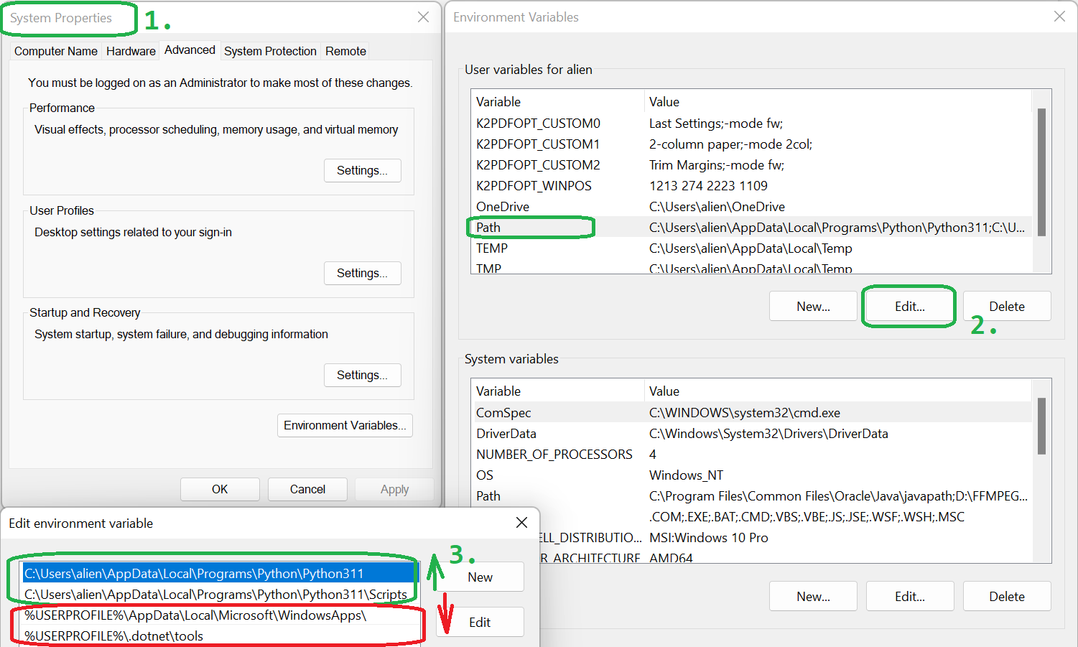This screenshot has height=647, width=1078.
Task: Close the Edit environment variable dialog
Action: pyautogui.click(x=522, y=523)
